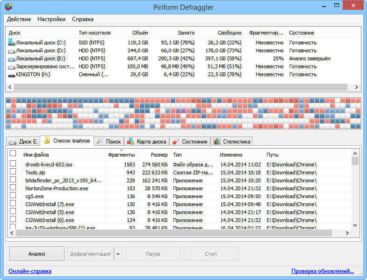Select the KINGSTON (H:) drive row

183,74
